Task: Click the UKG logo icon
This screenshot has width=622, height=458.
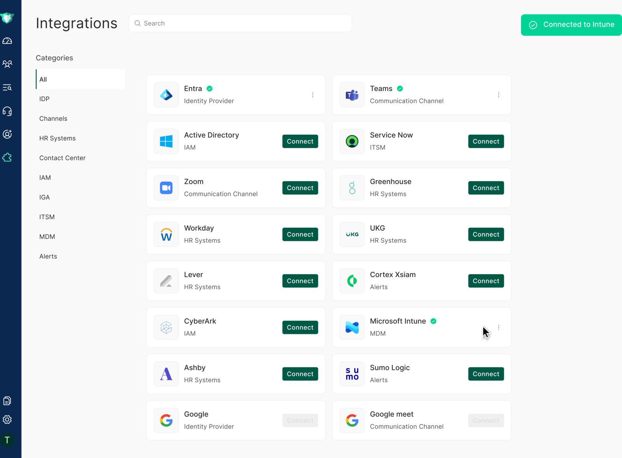Action: [x=352, y=234]
